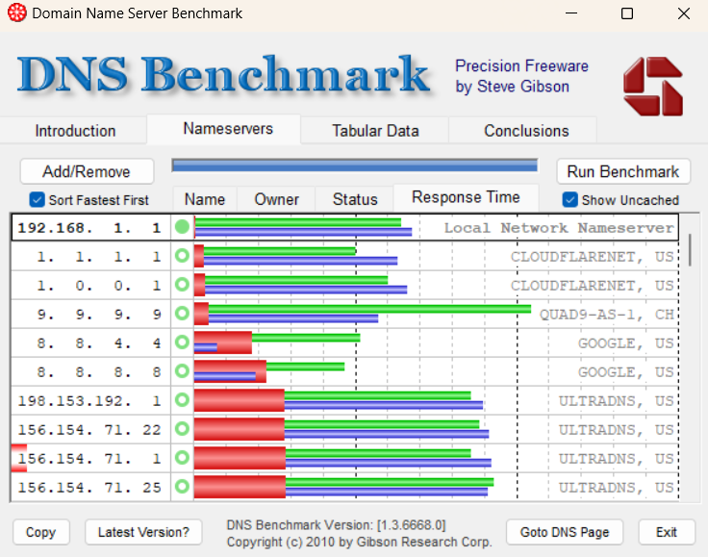The width and height of the screenshot is (708, 557).
Task: Click the blue benchmark progress bar
Action: [x=354, y=165]
